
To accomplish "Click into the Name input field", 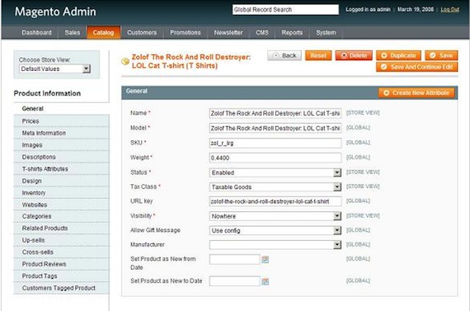I will click(x=275, y=113).
